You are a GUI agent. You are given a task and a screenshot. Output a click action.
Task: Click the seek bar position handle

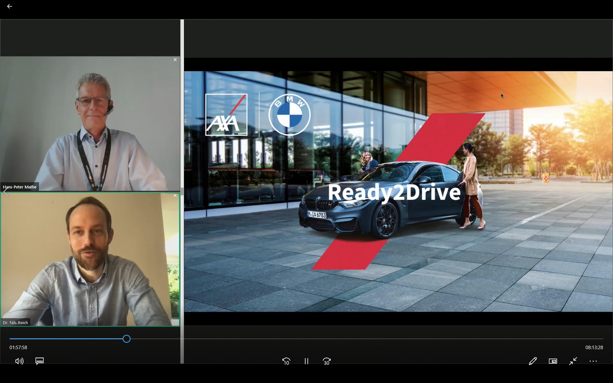[x=126, y=339]
